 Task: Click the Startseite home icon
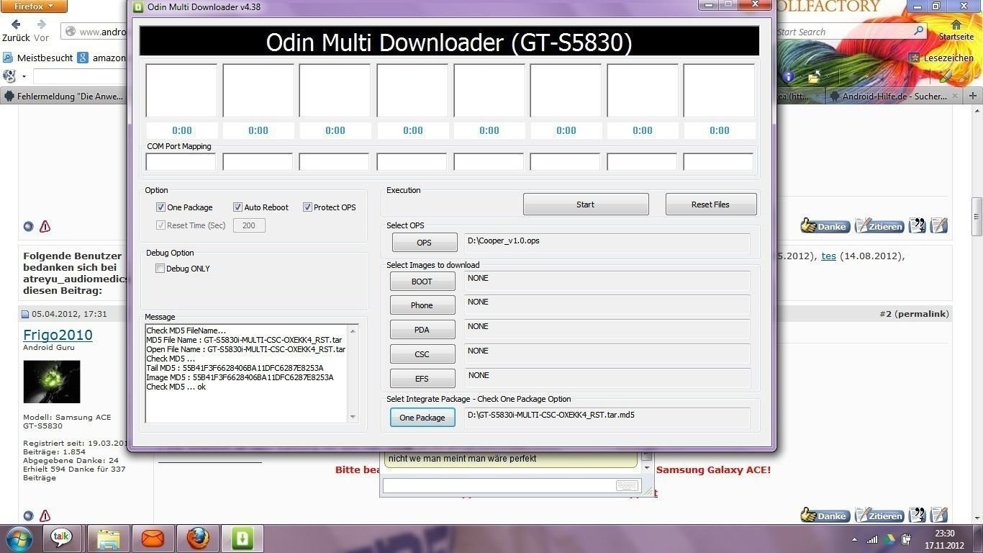click(956, 25)
